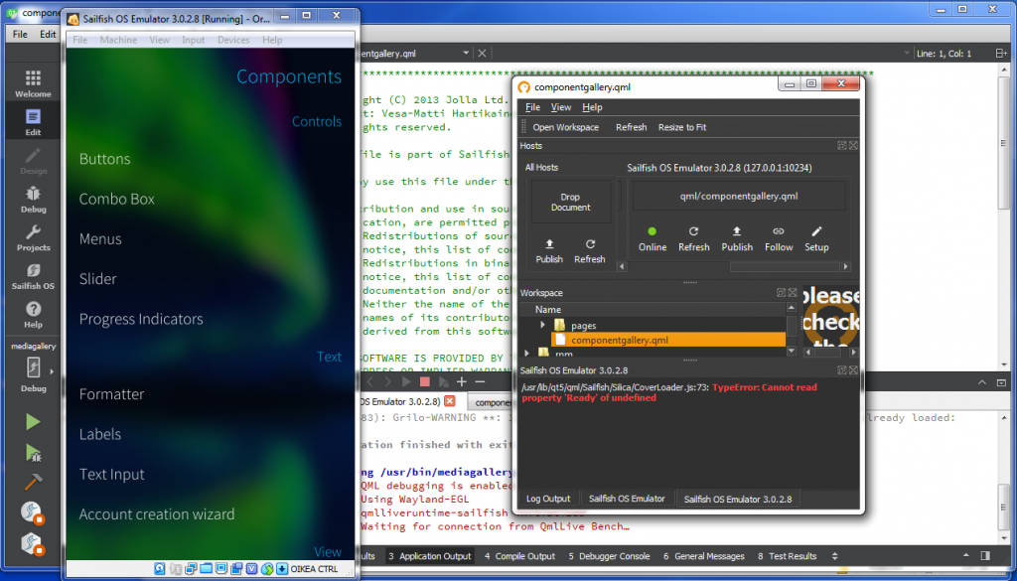This screenshot has height=581, width=1017.
Task: Open the editor file name dropdown
Action: (x=466, y=54)
